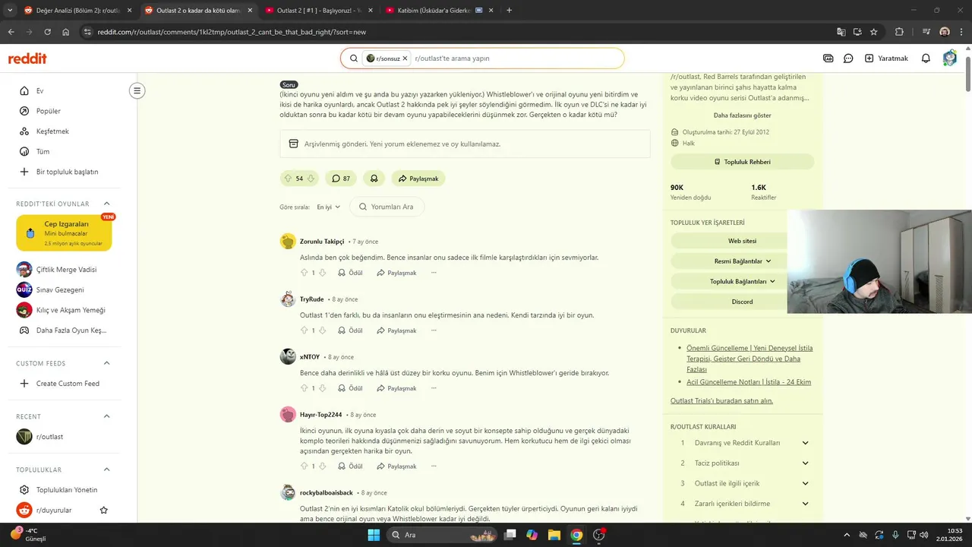Screen dimensions: 972x547
Task: Expand Topluluk Bağlantıları dropdown
Action: (742, 281)
